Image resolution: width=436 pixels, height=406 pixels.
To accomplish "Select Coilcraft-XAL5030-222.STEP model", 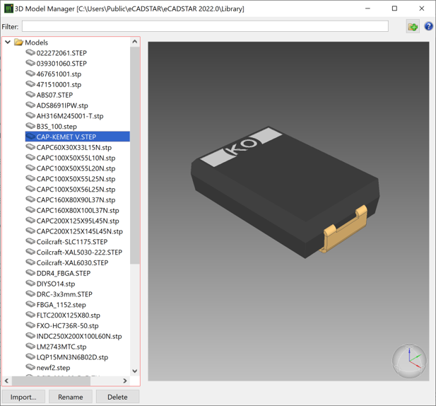I will click(x=79, y=252).
